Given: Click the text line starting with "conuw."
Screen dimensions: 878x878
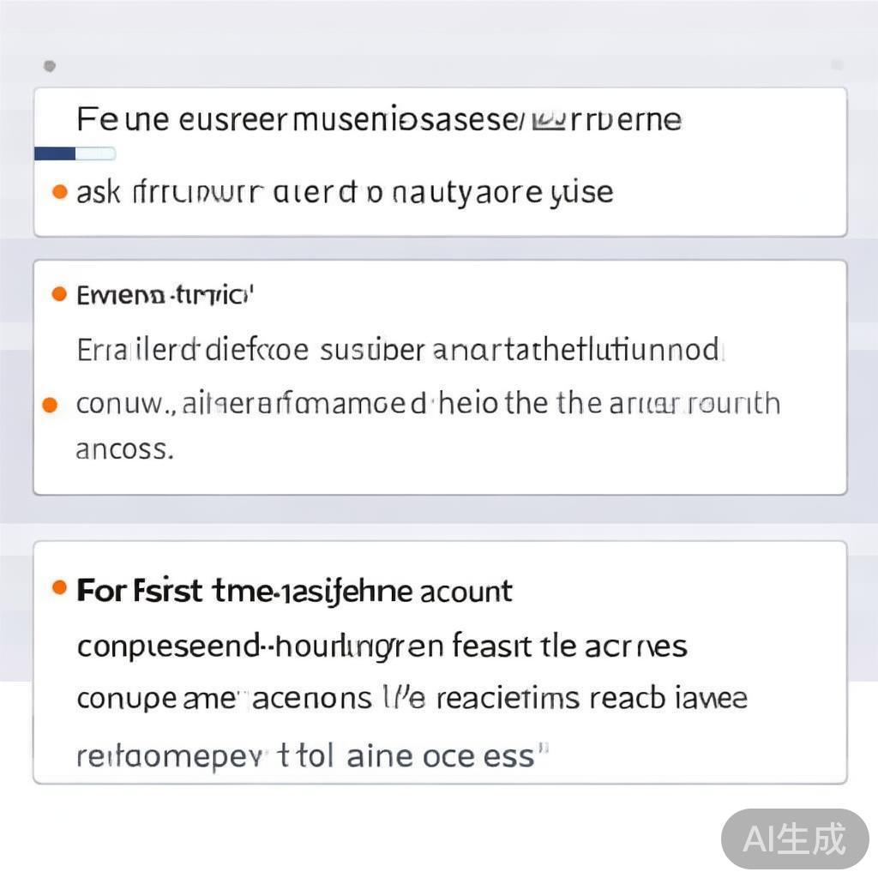Looking at the screenshot, I should [x=429, y=403].
